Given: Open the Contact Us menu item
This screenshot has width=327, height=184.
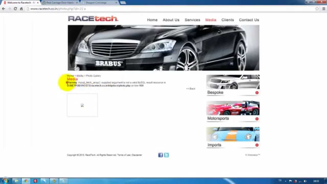Looking at the screenshot, I should tap(249, 20).
